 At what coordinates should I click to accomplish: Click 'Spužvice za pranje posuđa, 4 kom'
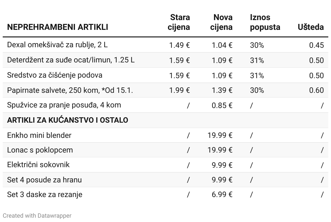click(x=64, y=105)
